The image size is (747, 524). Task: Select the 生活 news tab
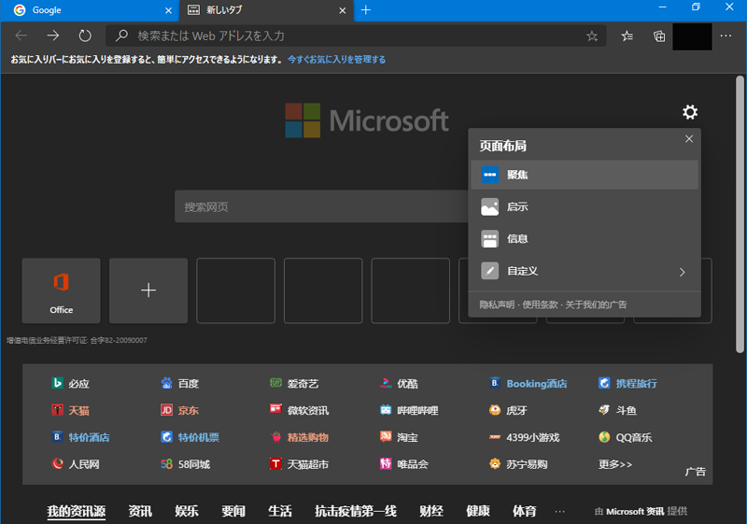point(280,511)
